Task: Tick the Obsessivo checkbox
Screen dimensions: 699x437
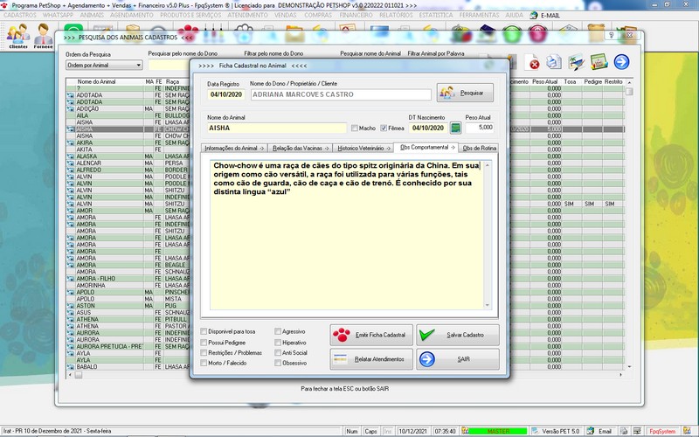Action: coord(278,363)
